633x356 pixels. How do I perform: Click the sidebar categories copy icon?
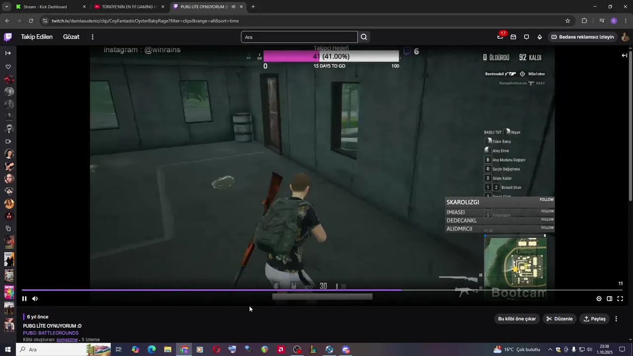click(8, 228)
